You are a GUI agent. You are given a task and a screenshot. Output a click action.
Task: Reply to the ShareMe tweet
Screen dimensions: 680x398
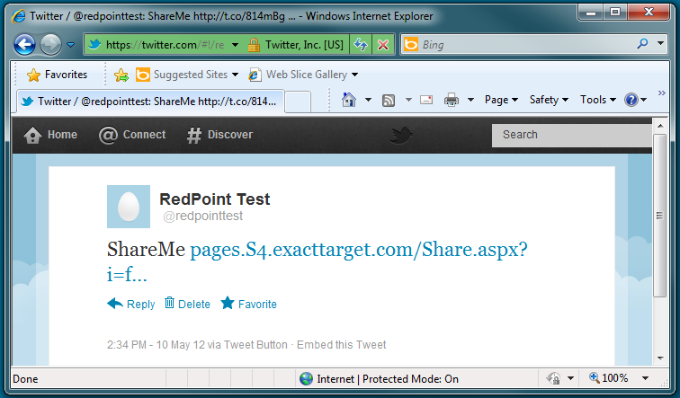pos(131,304)
